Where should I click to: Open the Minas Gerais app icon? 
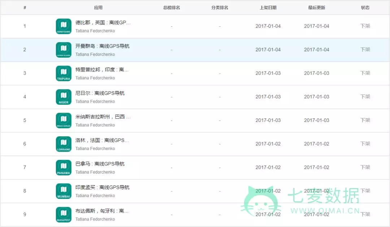click(x=64, y=120)
